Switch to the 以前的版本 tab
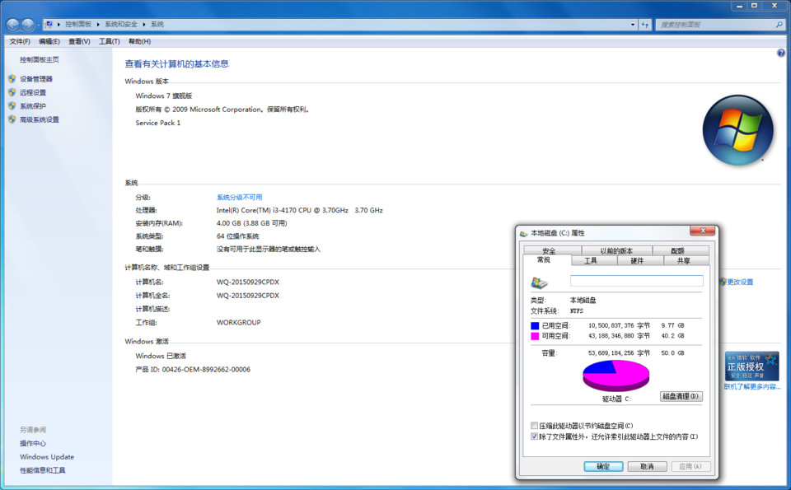This screenshot has width=791, height=490. [616, 250]
